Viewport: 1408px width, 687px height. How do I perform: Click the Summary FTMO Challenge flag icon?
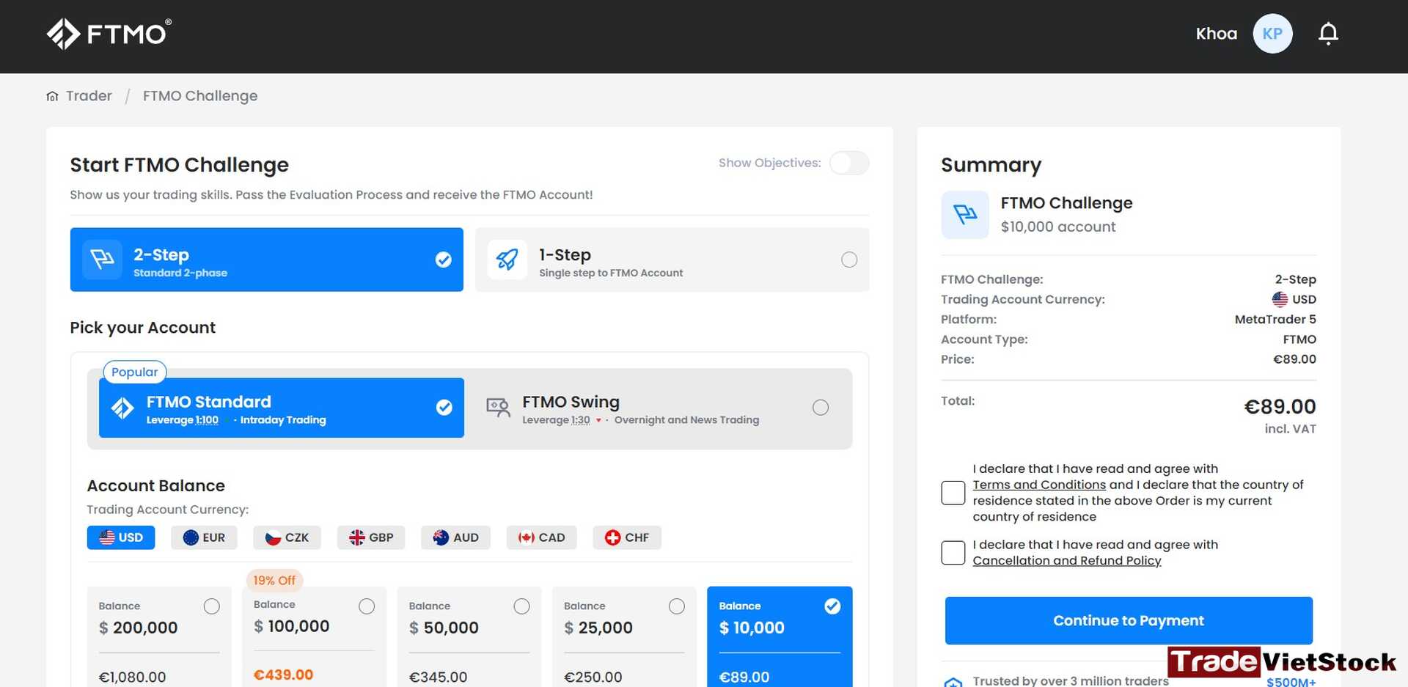click(x=965, y=215)
